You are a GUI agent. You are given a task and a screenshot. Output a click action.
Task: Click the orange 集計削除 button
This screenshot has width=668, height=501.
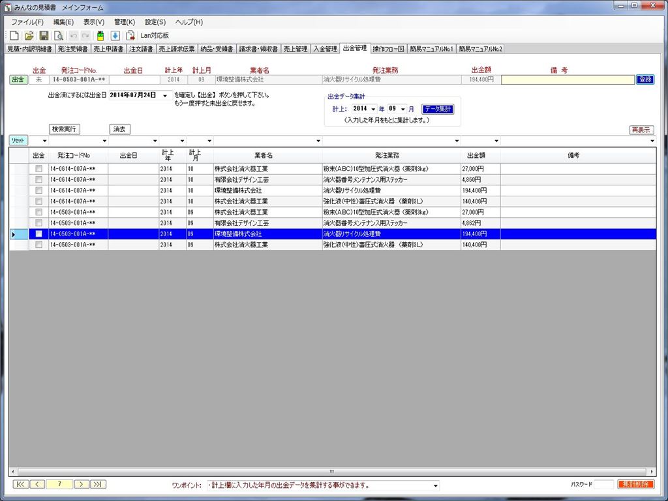coord(635,485)
